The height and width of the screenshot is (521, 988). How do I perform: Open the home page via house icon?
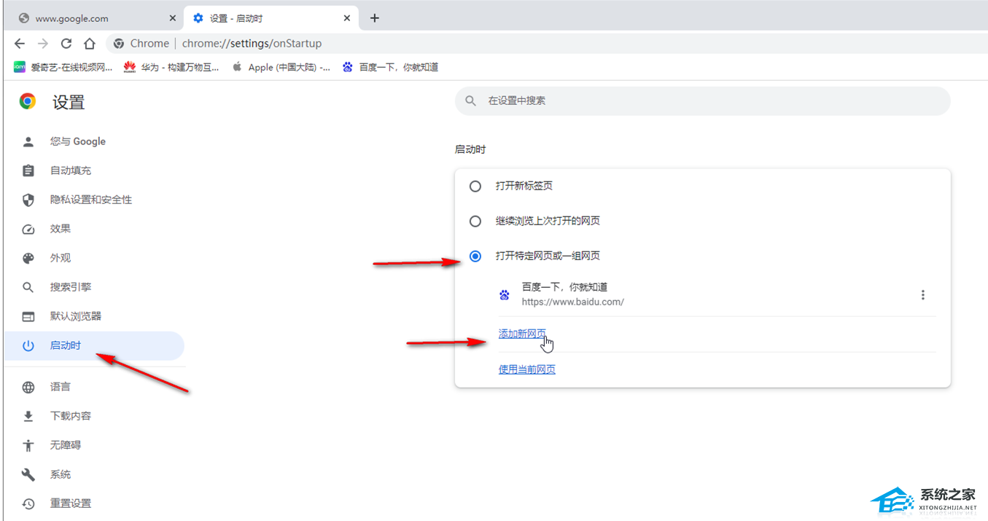[x=89, y=44]
